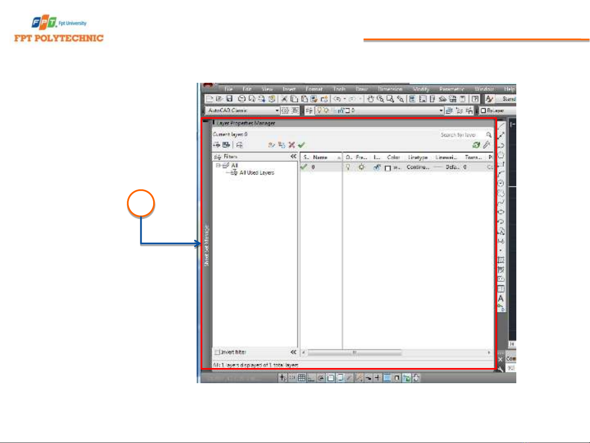
Task: Toggle the Invert filter checkbox
Action: pyautogui.click(x=217, y=352)
